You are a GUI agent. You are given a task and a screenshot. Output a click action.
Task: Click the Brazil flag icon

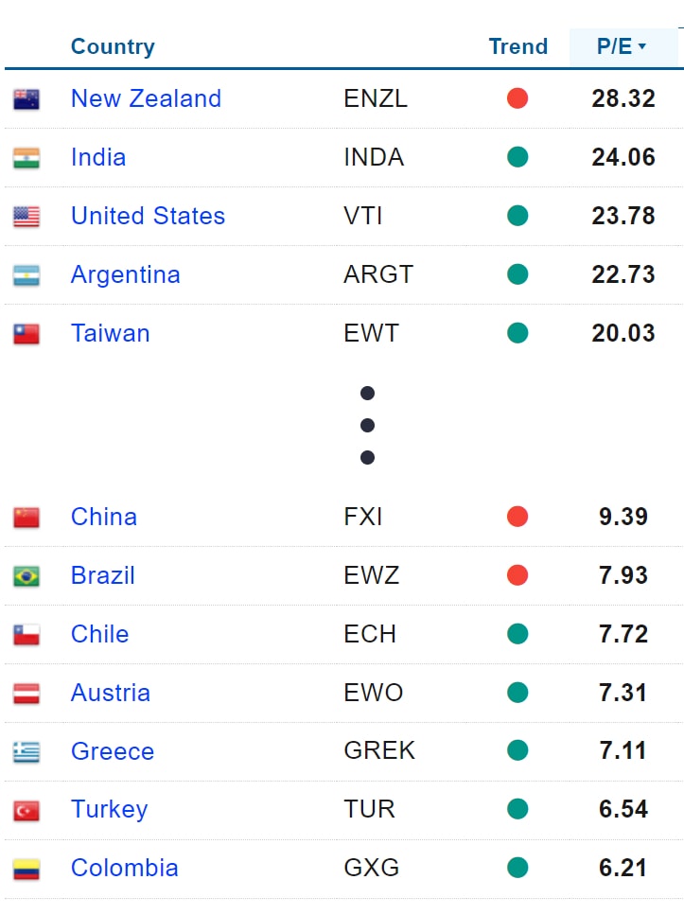pos(26,576)
